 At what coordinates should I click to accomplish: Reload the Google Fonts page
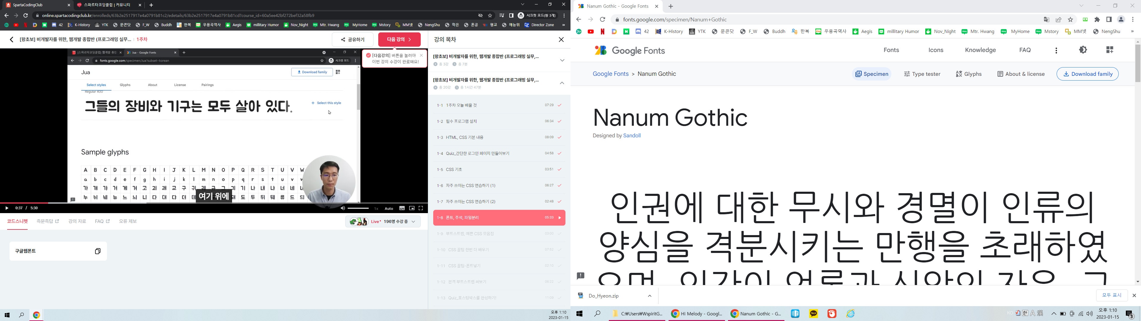click(x=602, y=20)
